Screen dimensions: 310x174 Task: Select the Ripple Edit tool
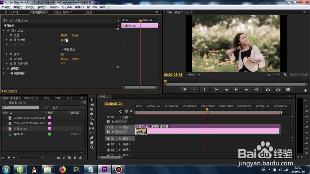click(92, 109)
